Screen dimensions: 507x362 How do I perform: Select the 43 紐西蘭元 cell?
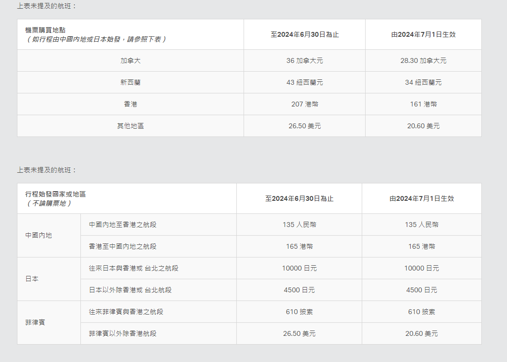(x=304, y=83)
